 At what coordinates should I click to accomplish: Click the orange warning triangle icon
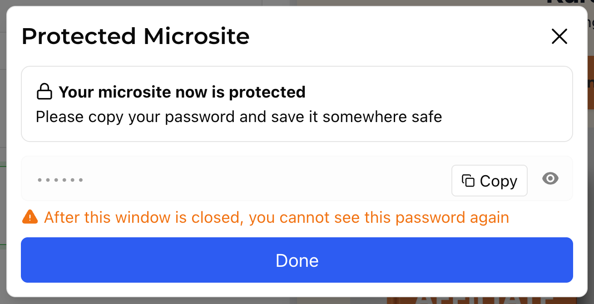click(30, 217)
